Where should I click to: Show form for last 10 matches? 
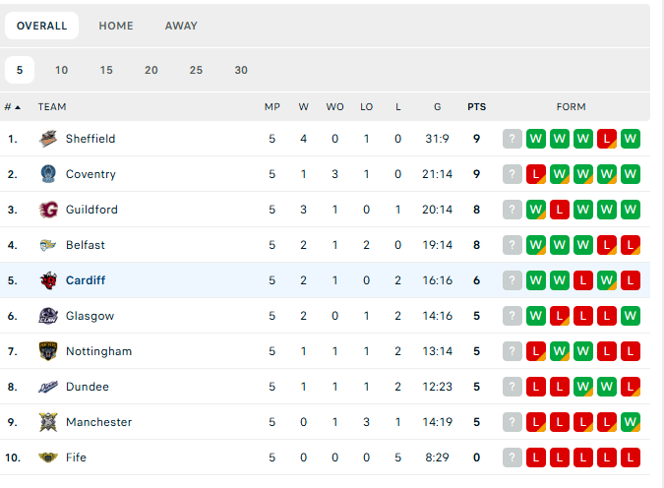coord(62,70)
